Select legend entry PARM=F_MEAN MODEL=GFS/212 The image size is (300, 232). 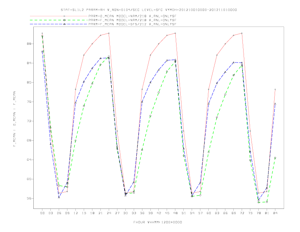click(132, 24)
